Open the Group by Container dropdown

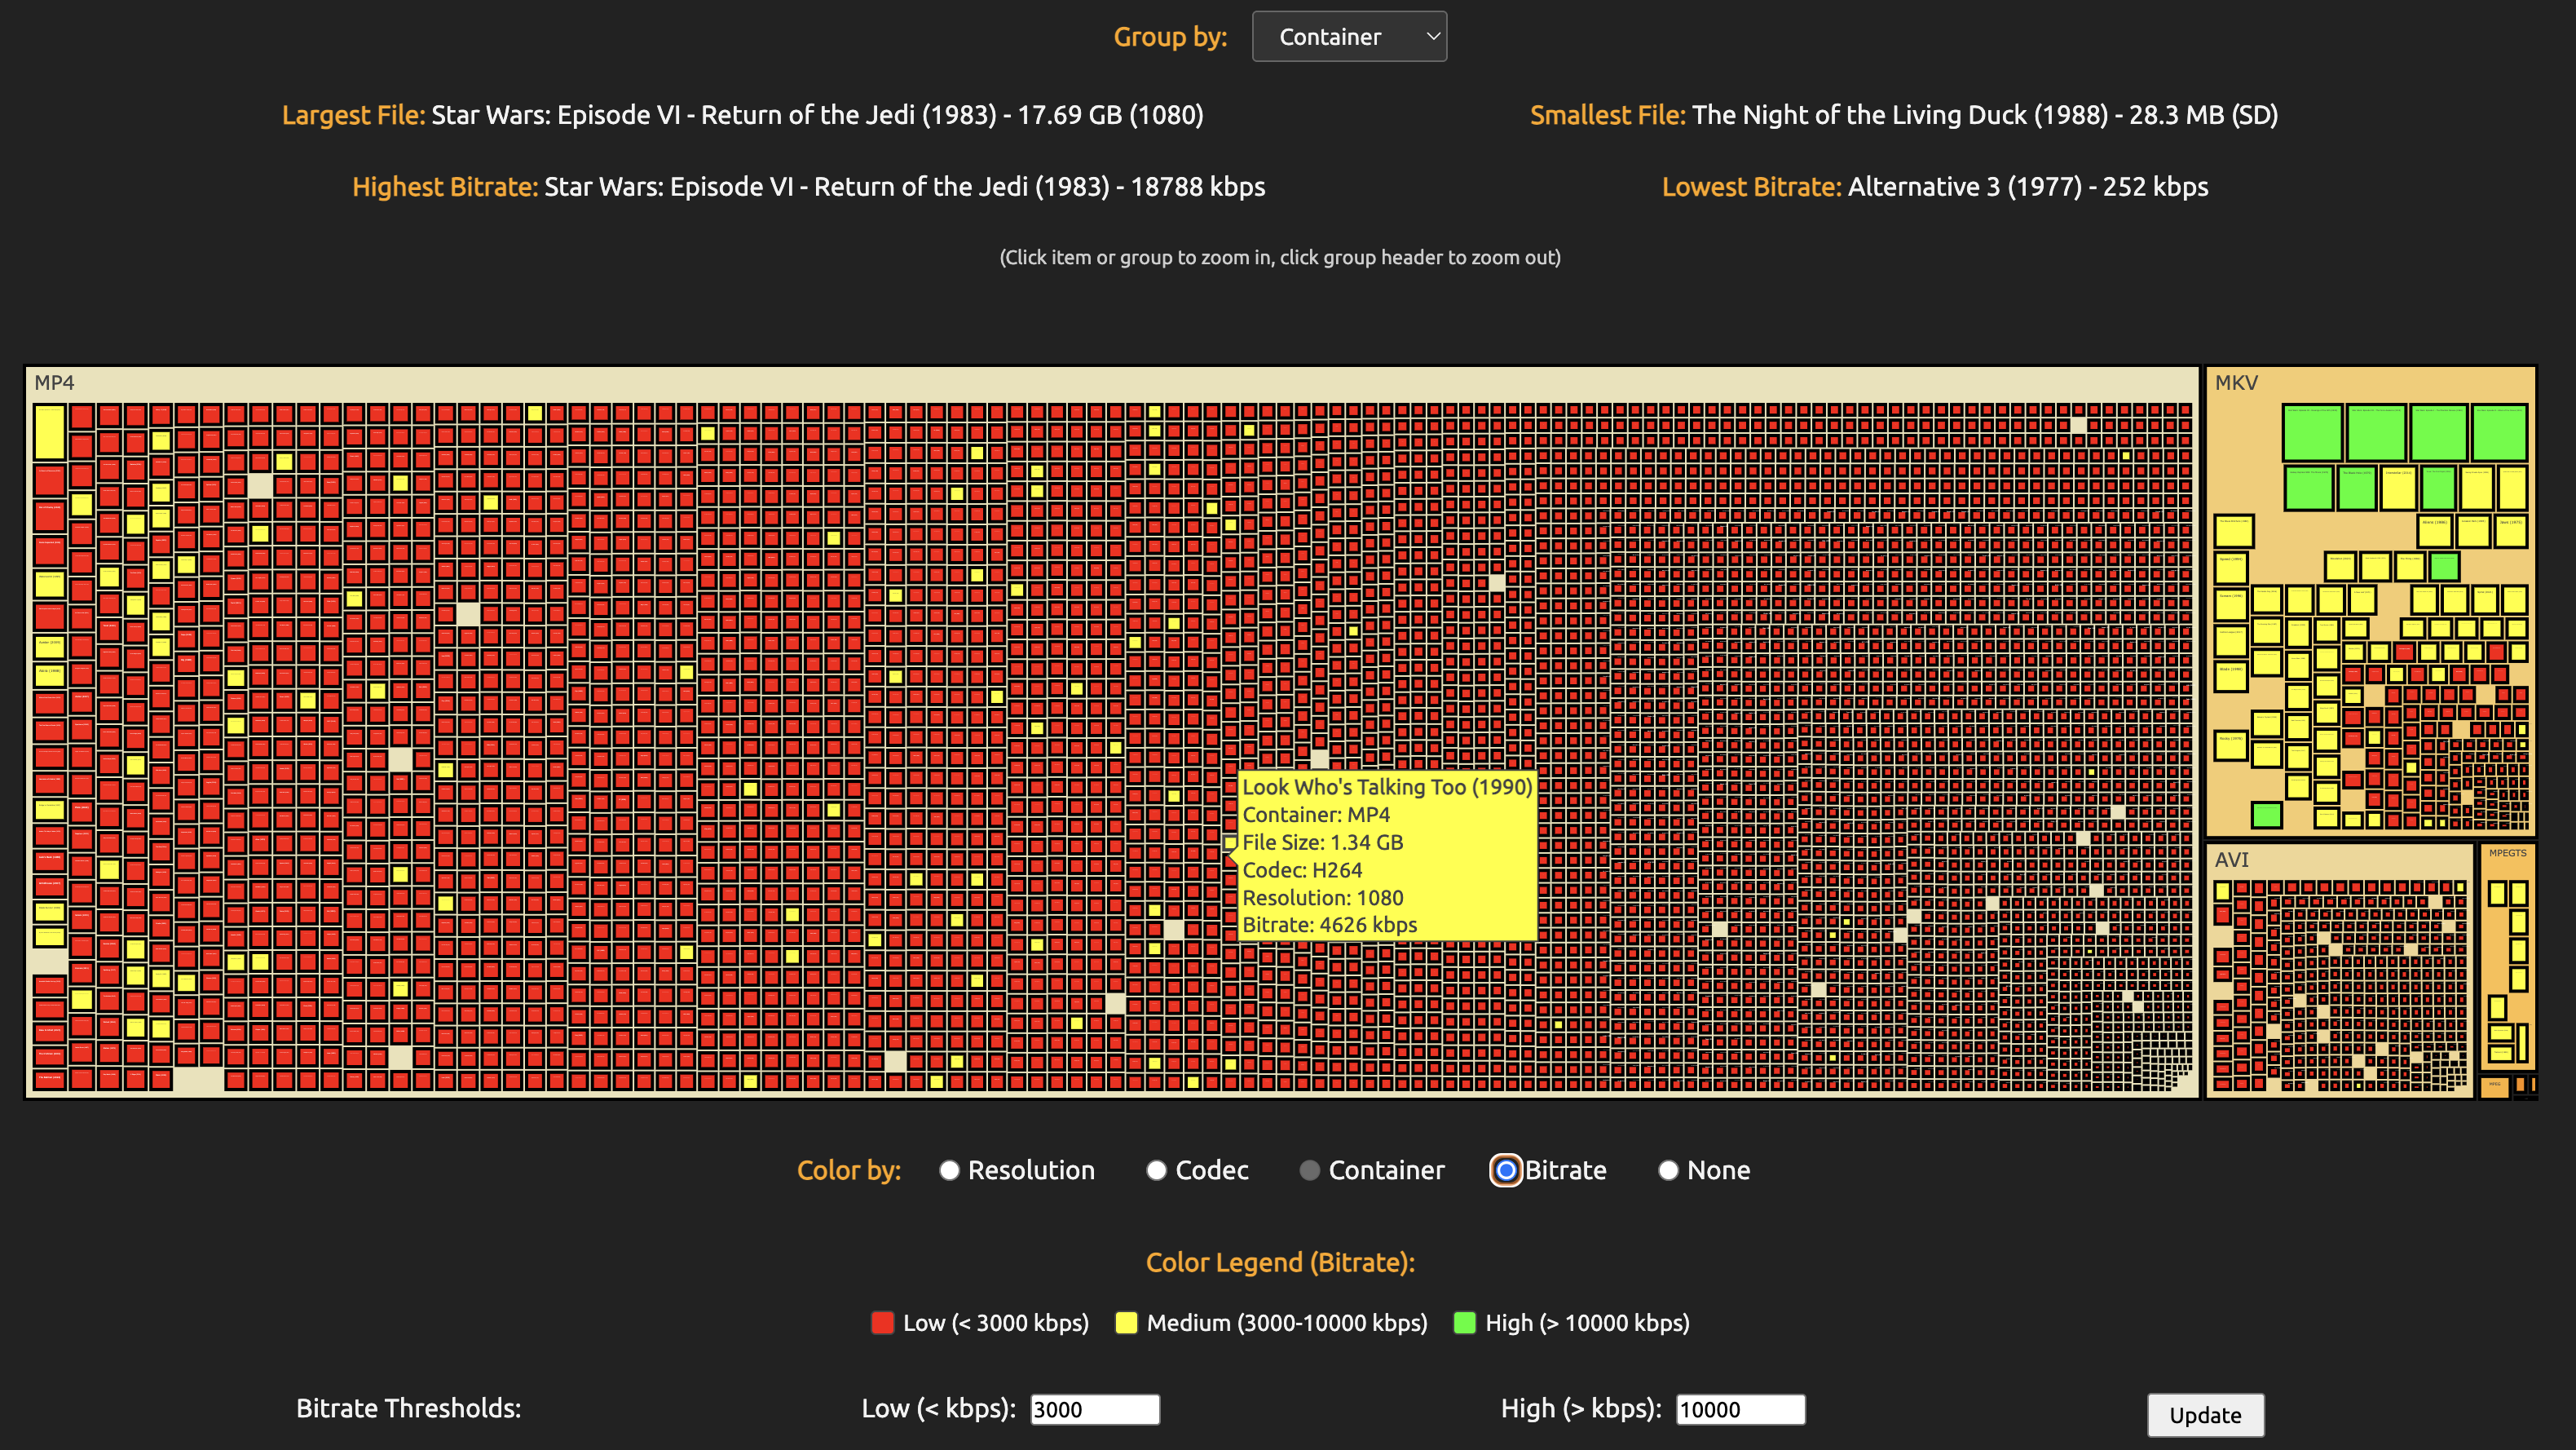coord(1348,37)
